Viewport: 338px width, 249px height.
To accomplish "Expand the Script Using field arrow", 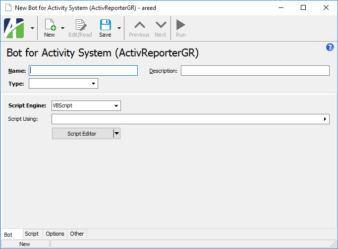I will click(325, 119).
